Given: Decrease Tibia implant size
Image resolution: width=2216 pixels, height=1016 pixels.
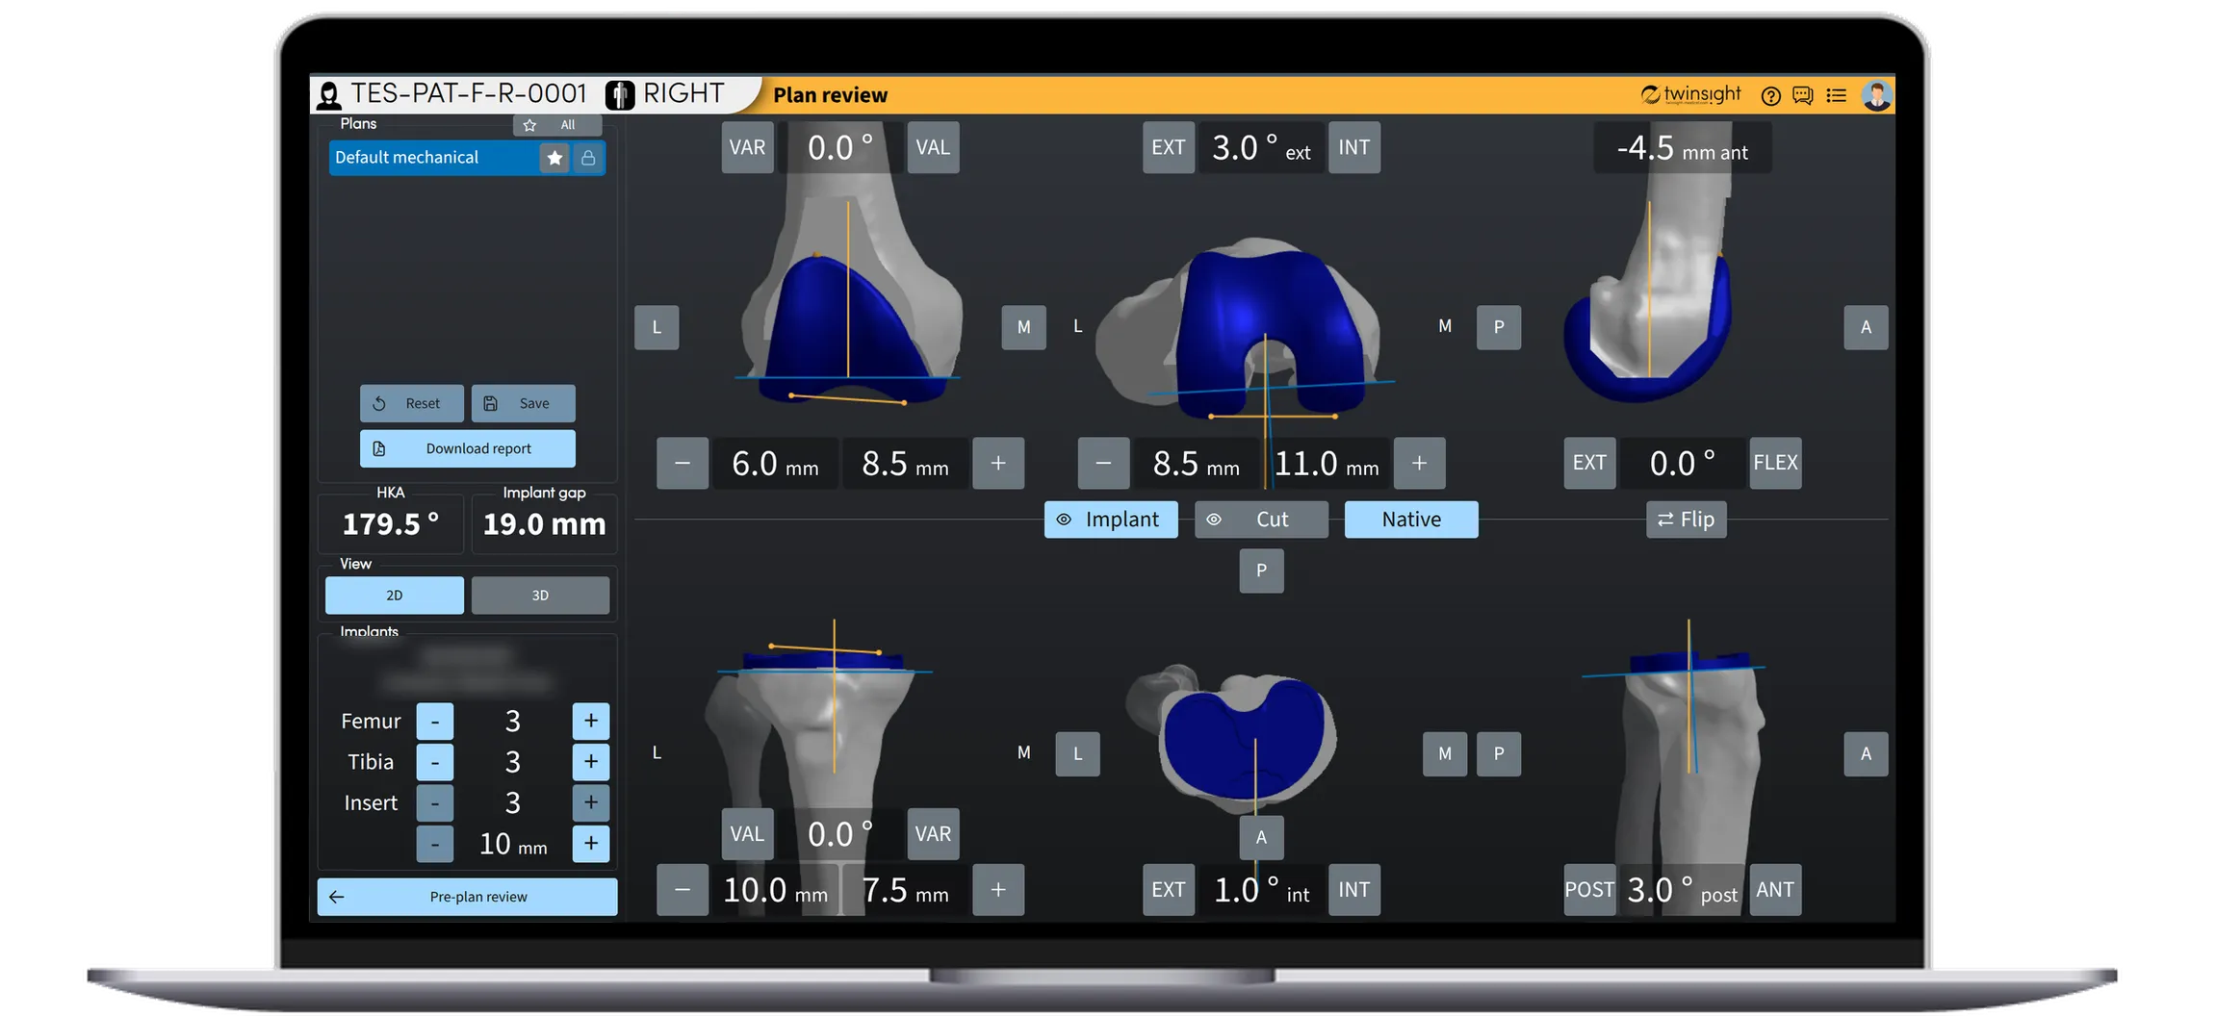Looking at the screenshot, I should click(435, 762).
